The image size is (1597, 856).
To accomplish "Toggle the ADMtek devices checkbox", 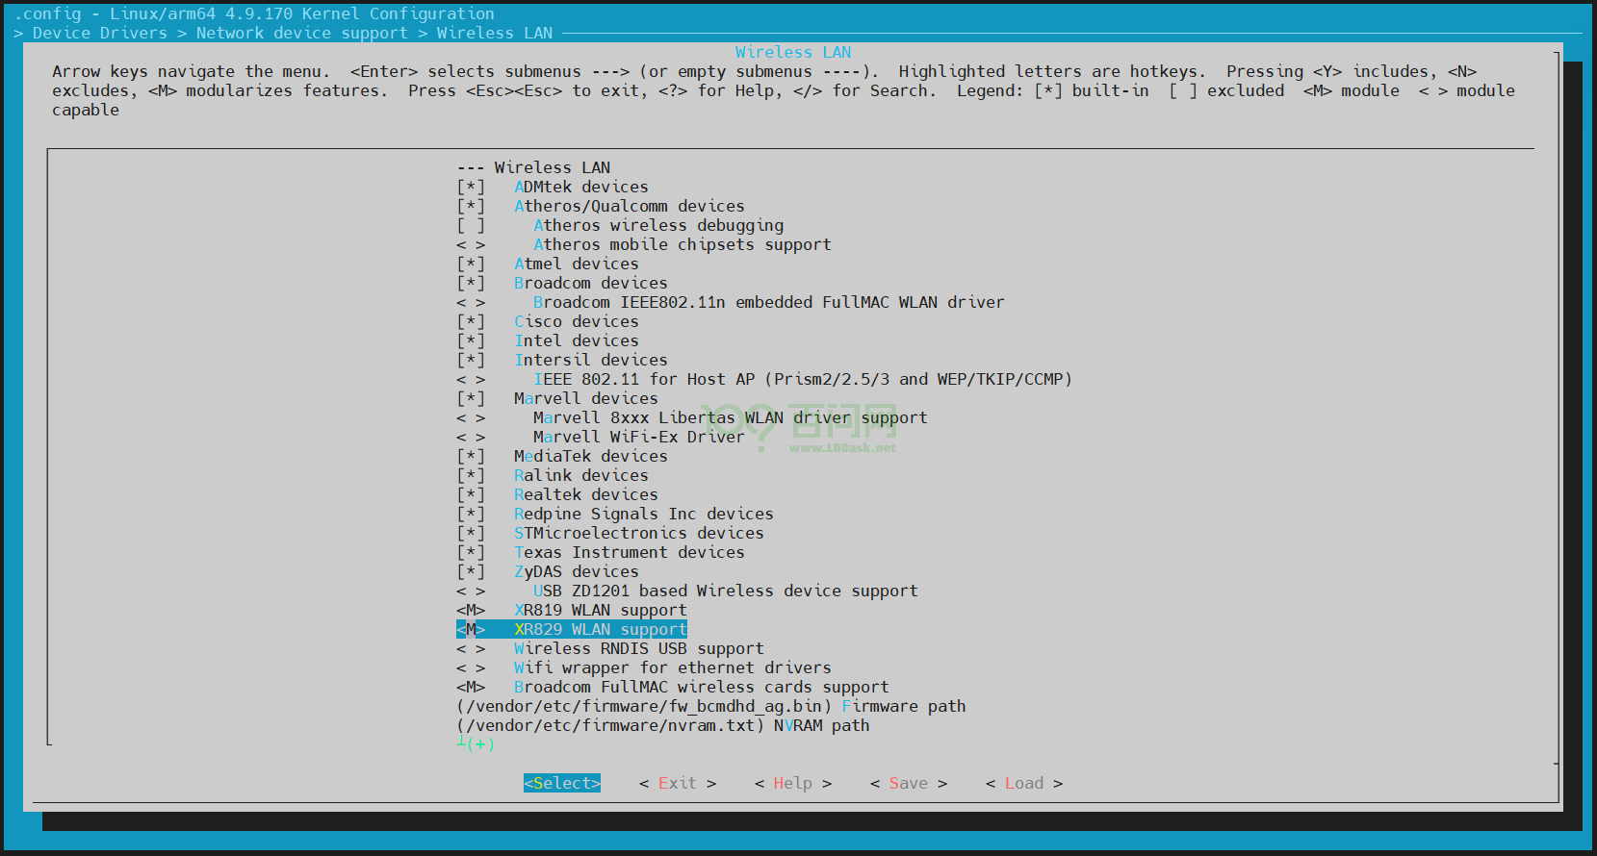I will [x=471, y=187].
